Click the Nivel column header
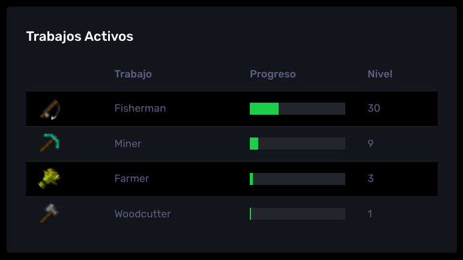463x260 pixels. 380,74
